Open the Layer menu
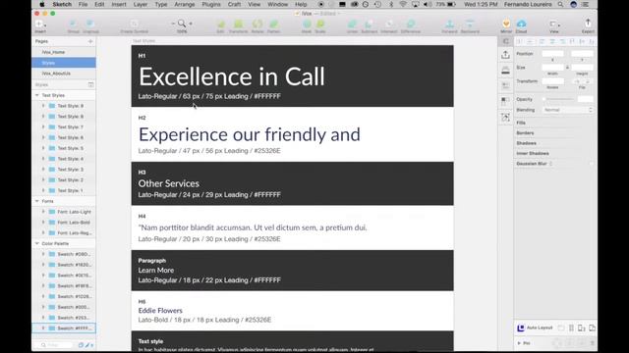Screen dimensions: 629x353 (x=141, y=4)
